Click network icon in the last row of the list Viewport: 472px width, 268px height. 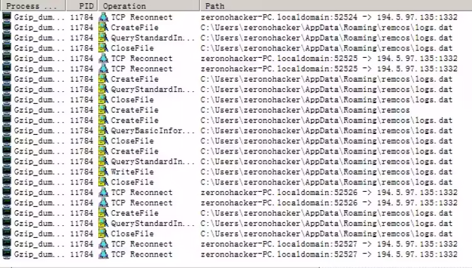pyautogui.click(x=103, y=254)
